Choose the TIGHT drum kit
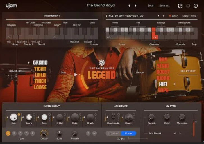This screenshot has height=144, width=204. (x=40, y=69)
